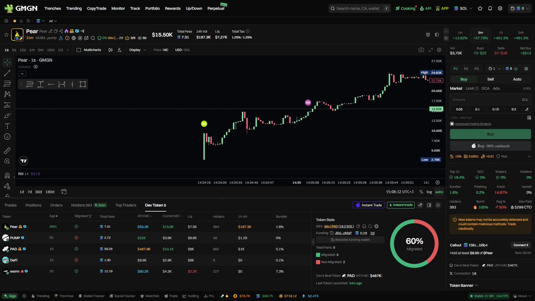Open the text annotation tool

[7, 126]
